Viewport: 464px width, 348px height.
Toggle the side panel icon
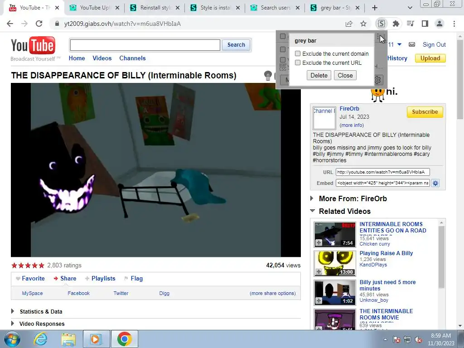coord(425,24)
